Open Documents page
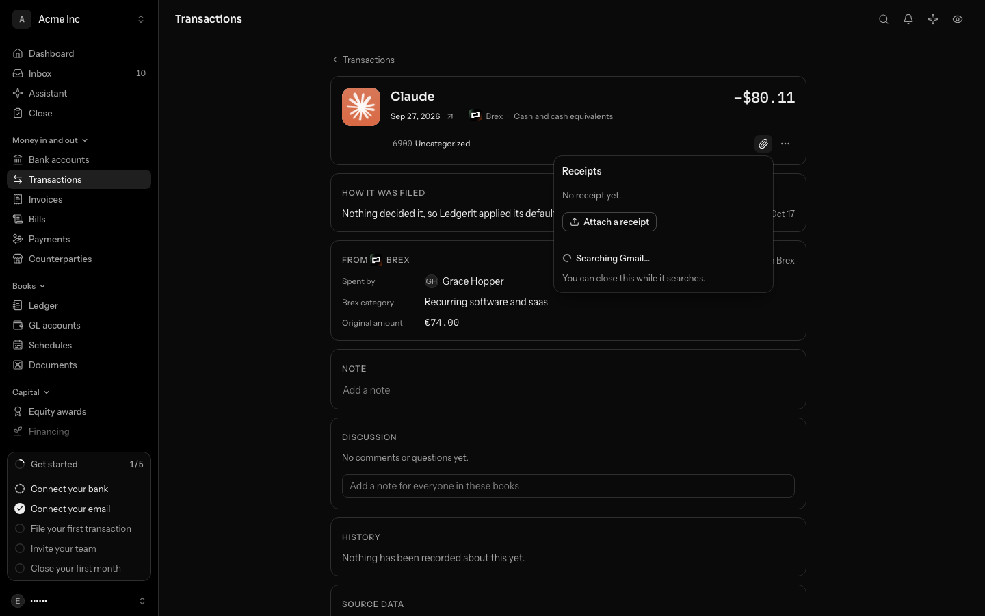985x616 pixels. [x=79, y=365]
